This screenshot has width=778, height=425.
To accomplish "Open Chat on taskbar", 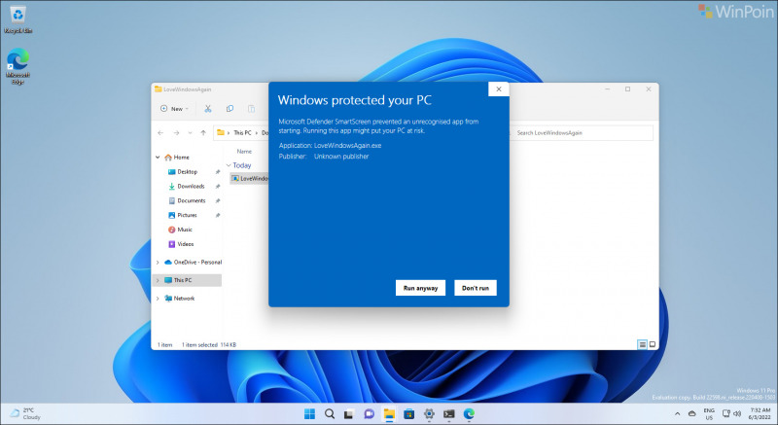I will point(369,413).
